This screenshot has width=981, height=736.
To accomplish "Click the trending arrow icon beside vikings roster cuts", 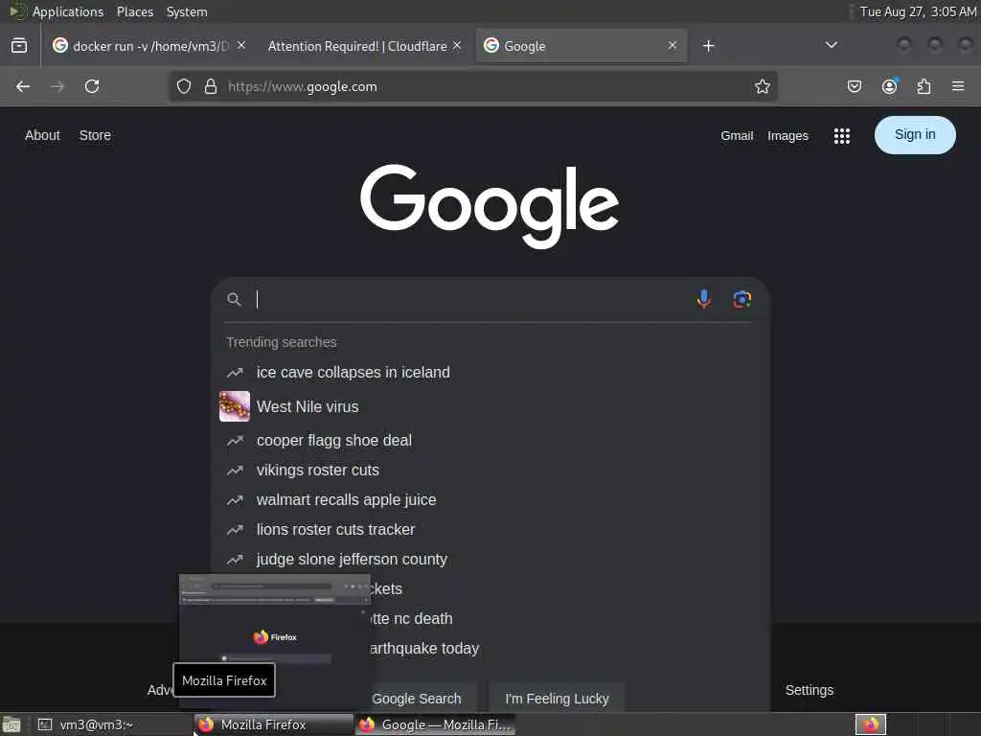I will (235, 470).
